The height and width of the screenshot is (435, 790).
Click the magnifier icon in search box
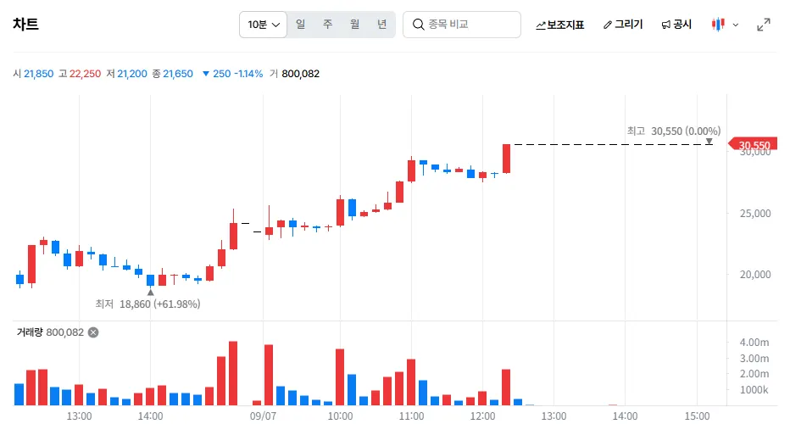pyautogui.click(x=418, y=25)
